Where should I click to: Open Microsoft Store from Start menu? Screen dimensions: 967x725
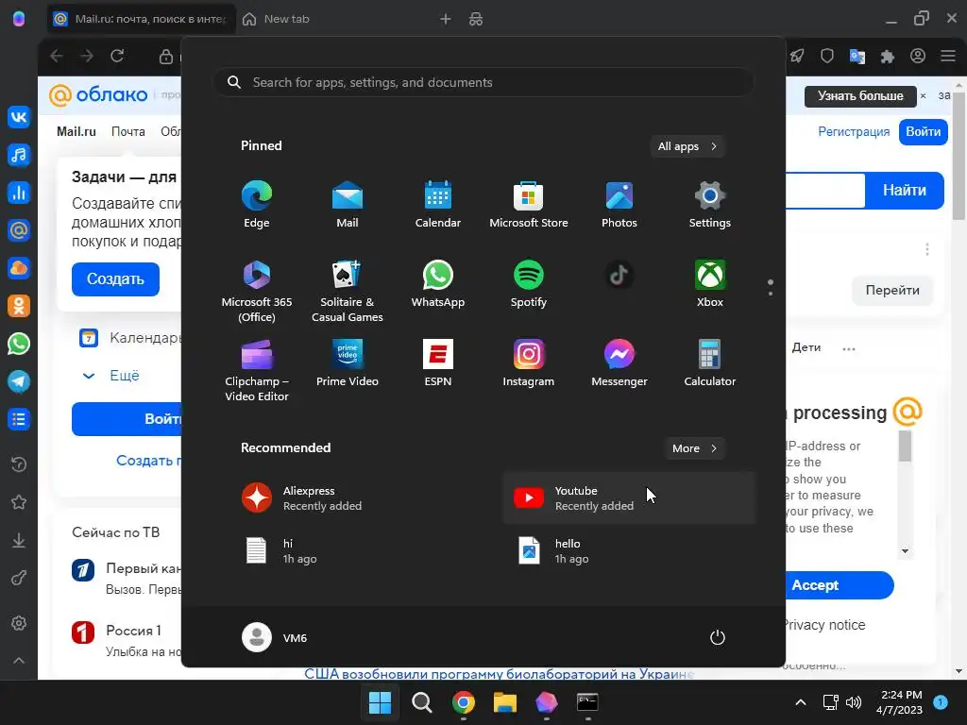529,205
